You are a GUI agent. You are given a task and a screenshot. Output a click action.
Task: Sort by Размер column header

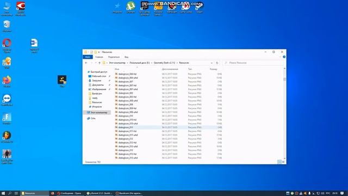click(213, 69)
